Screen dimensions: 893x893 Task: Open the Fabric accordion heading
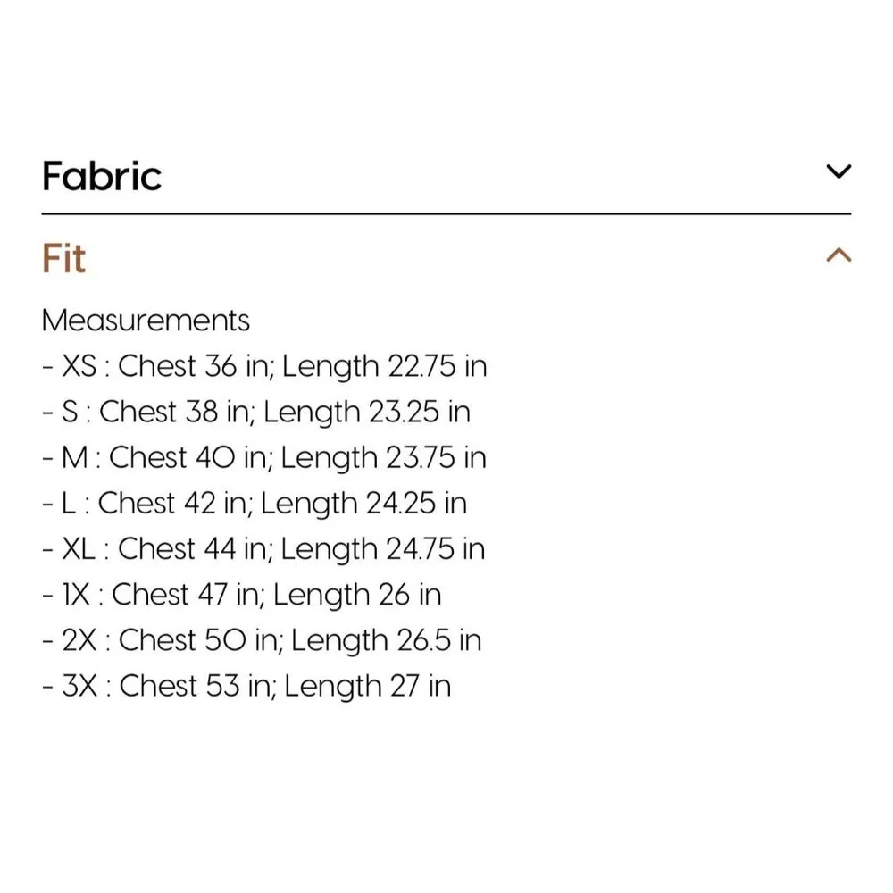tap(102, 176)
